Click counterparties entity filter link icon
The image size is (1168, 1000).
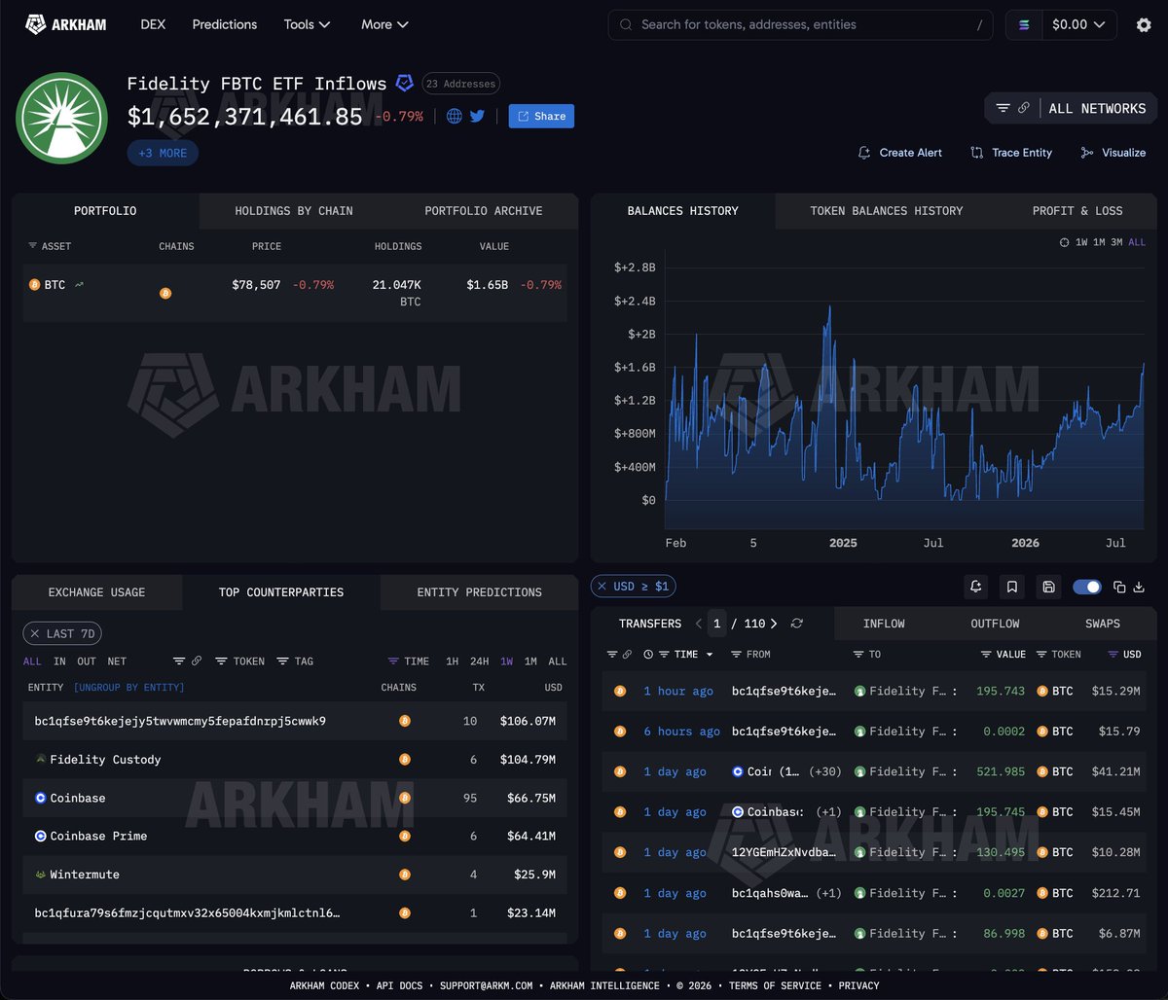(x=197, y=661)
